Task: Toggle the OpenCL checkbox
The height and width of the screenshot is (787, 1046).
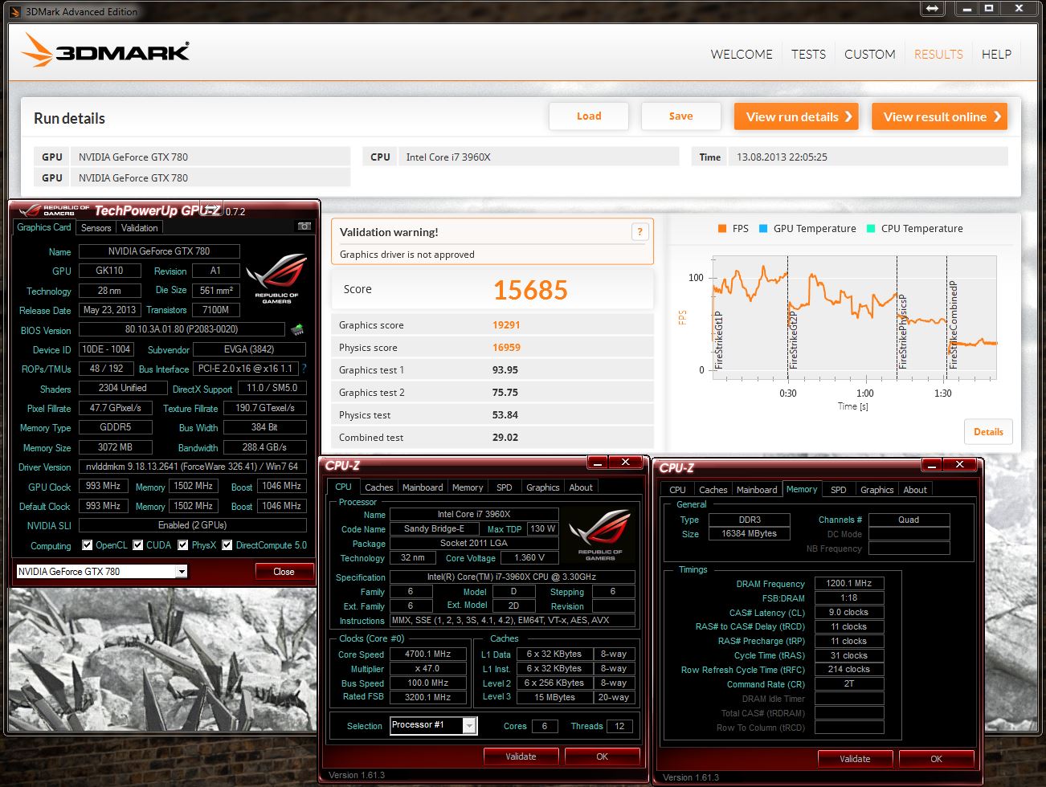Action: (x=88, y=545)
